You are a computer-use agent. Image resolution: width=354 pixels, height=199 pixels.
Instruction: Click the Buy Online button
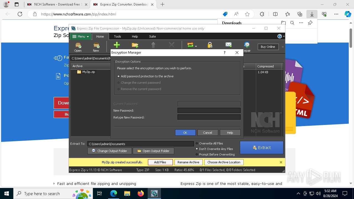point(268,47)
